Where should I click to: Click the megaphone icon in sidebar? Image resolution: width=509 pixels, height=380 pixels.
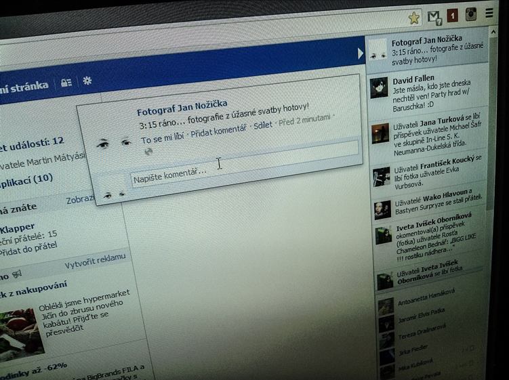click(17, 275)
